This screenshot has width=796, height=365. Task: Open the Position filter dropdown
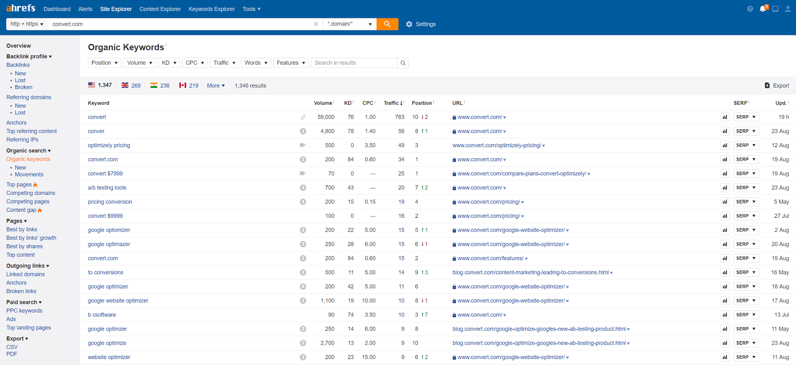tap(104, 63)
